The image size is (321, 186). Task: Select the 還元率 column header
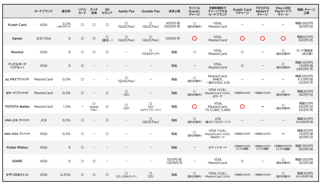(66, 11)
